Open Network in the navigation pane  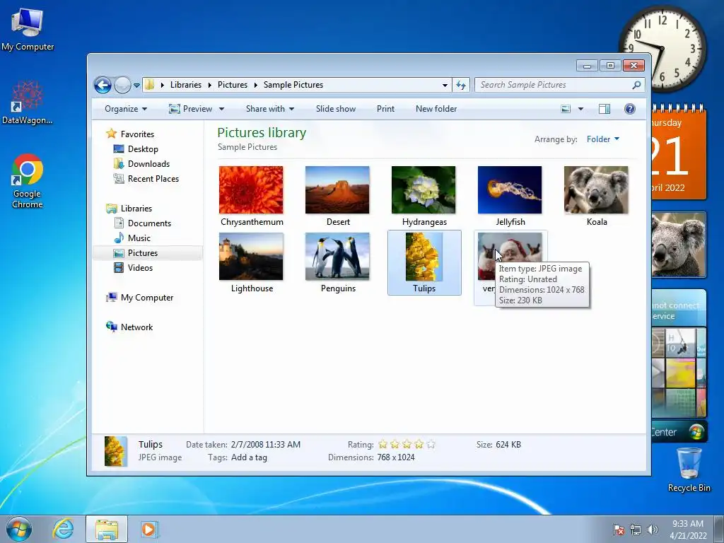click(x=136, y=327)
